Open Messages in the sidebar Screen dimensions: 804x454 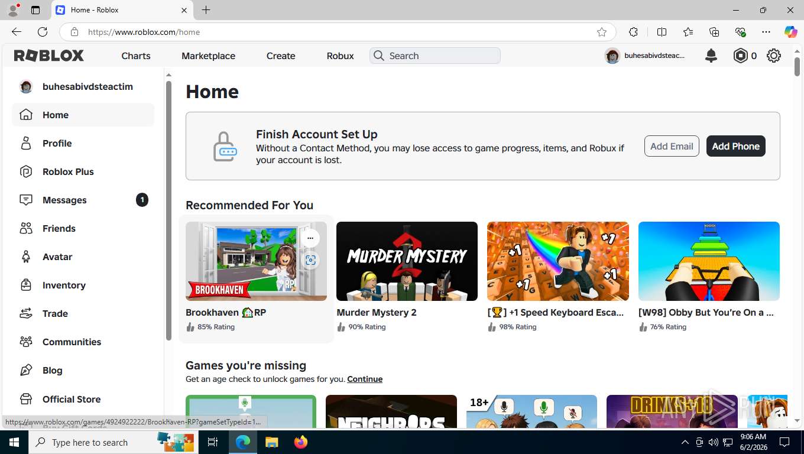pyautogui.click(x=83, y=200)
